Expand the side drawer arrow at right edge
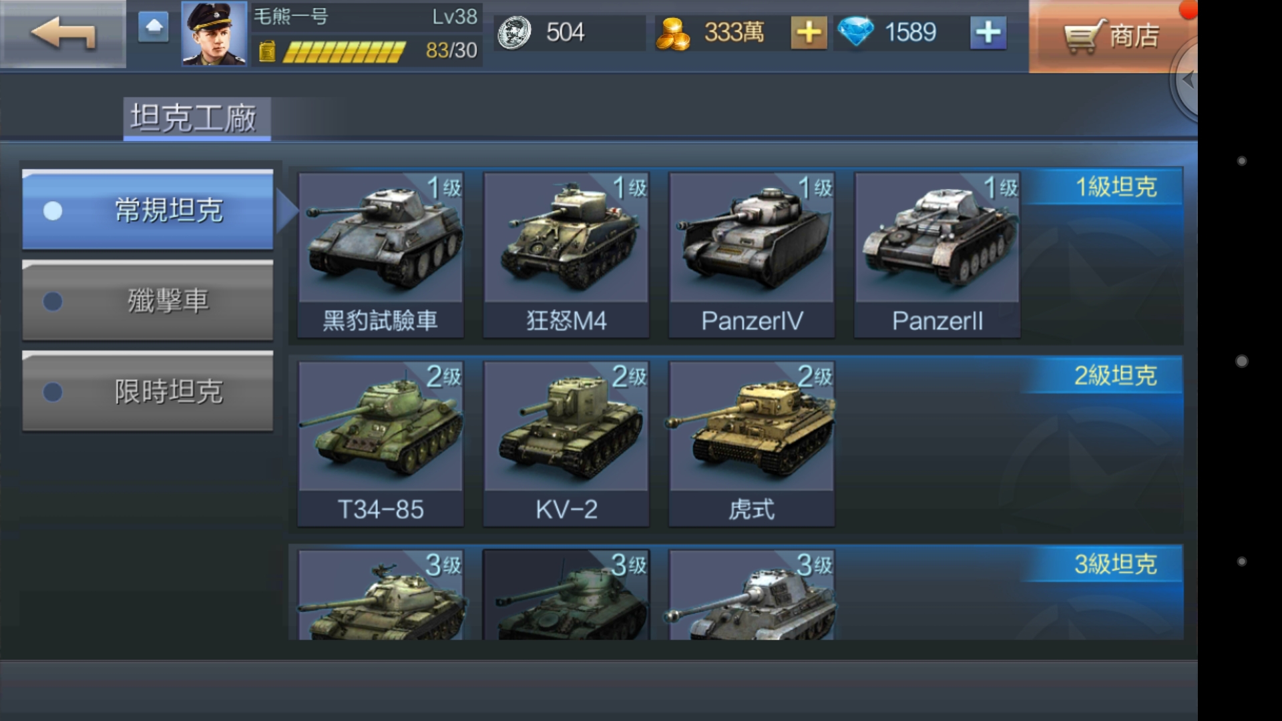This screenshot has width=1282, height=721. [x=1185, y=80]
